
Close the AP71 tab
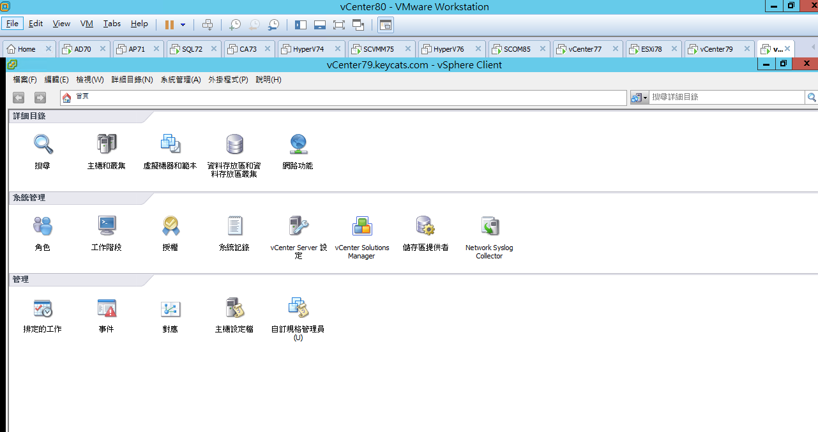point(156,49)
